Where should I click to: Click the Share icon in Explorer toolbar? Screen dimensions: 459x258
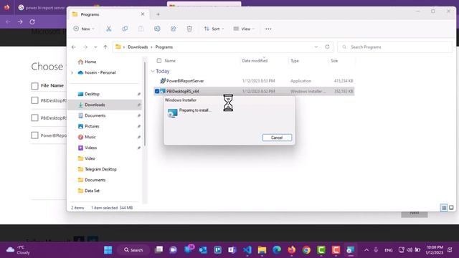click(174, 29)
